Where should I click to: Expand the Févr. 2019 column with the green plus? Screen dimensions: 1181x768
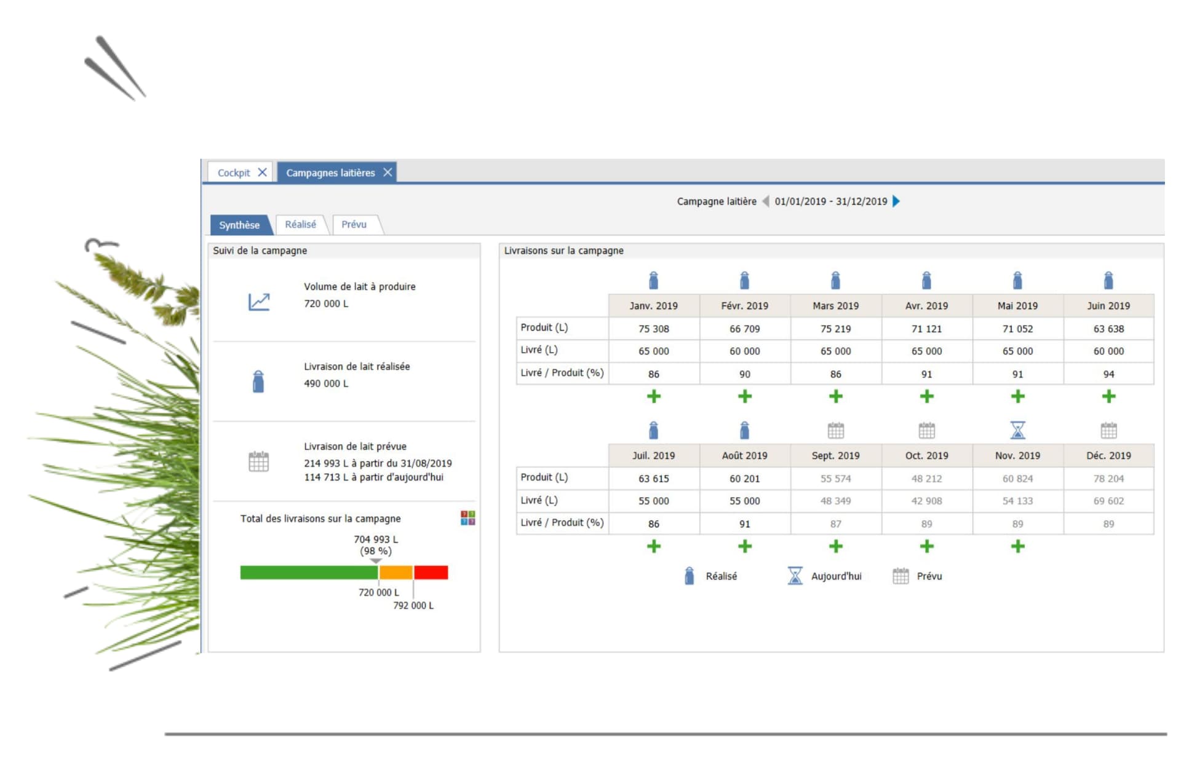coord(744,397)
